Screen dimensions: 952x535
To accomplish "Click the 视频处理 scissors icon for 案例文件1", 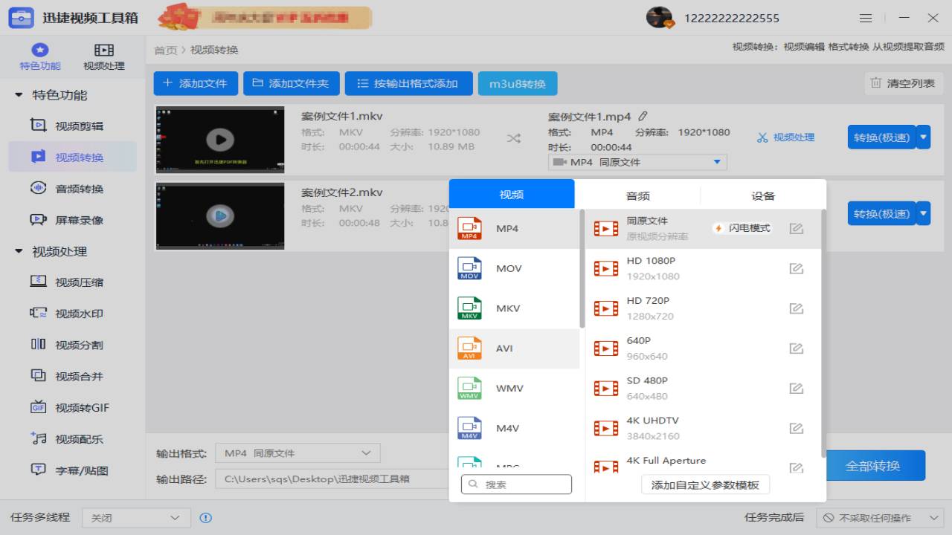I will click(762, 137).
